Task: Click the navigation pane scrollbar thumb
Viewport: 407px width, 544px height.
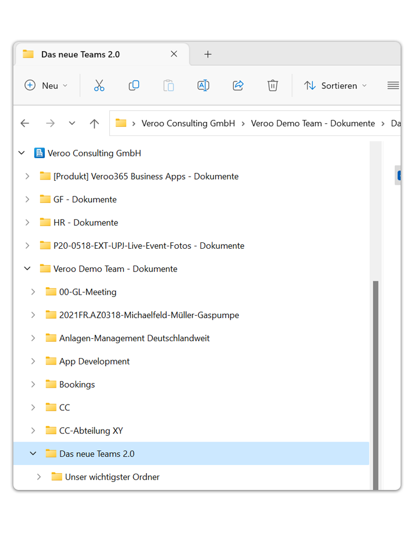Action: (376, 385)
